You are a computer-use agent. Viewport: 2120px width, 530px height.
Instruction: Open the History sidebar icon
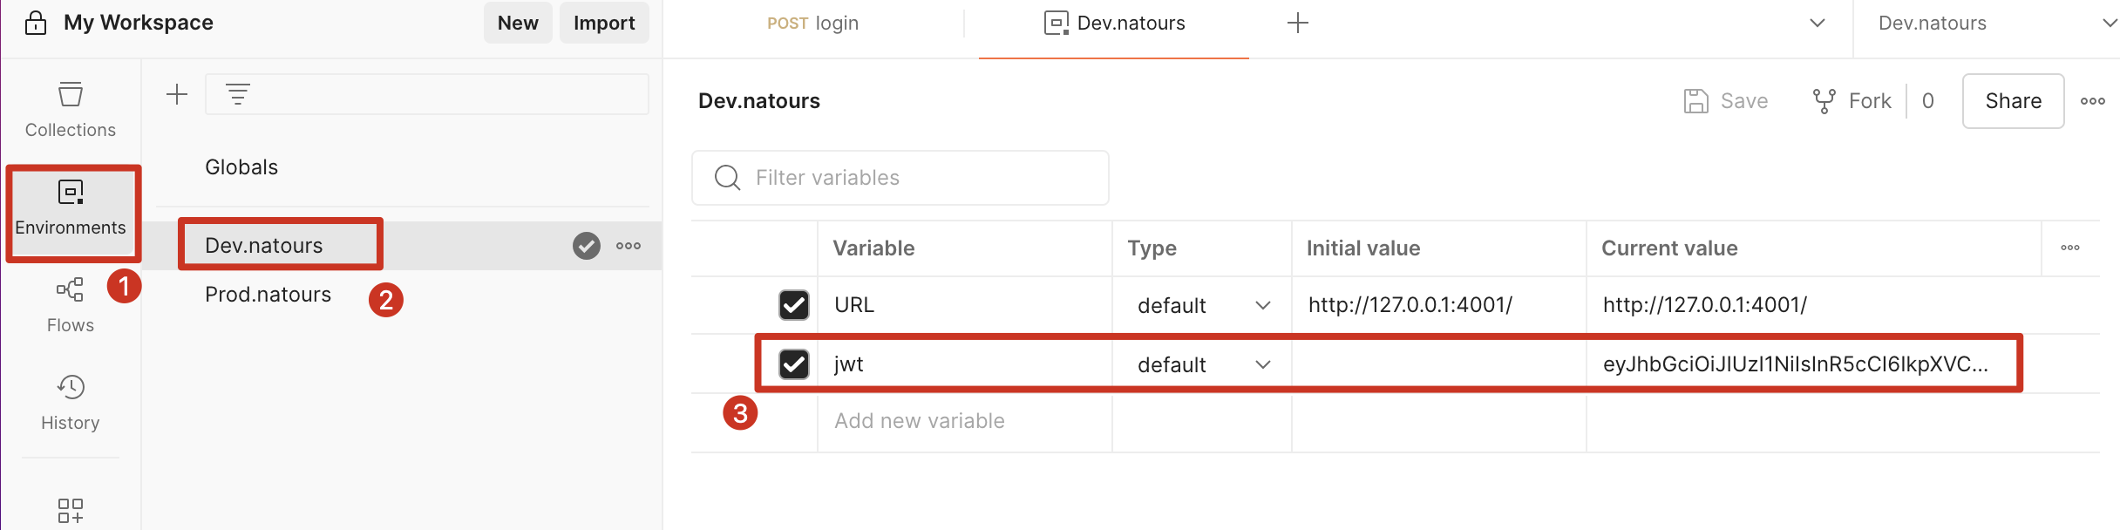[70, 403]
